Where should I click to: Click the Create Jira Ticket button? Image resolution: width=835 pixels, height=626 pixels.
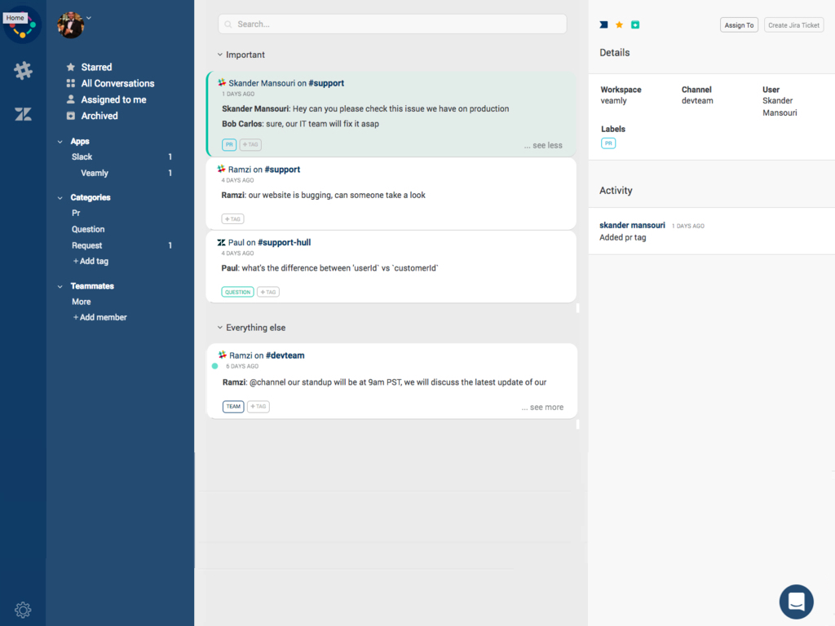coord(793,25)
